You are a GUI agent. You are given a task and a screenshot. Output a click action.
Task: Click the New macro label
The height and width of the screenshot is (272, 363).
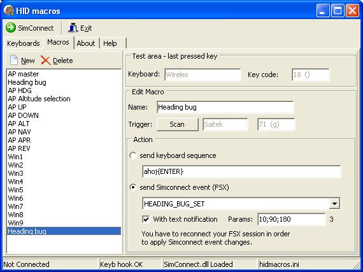click(x=28, y=61)
